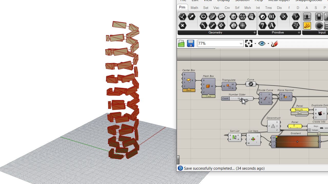The image size is (328, 184).
Task: Select the yellow Brick panel
Action: point(300,110)
